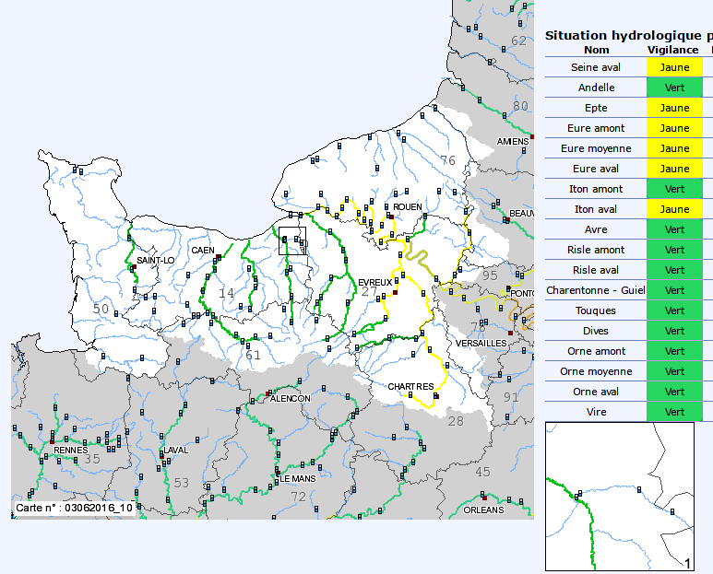Screen dimensions: 713x574
Task: Click the Vigilance column header
Action: 674,50
